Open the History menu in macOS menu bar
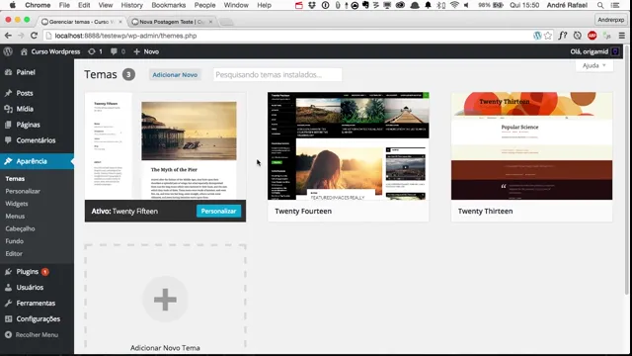Image resolution: width=632 pixels, height=356 pixels. 131,5
